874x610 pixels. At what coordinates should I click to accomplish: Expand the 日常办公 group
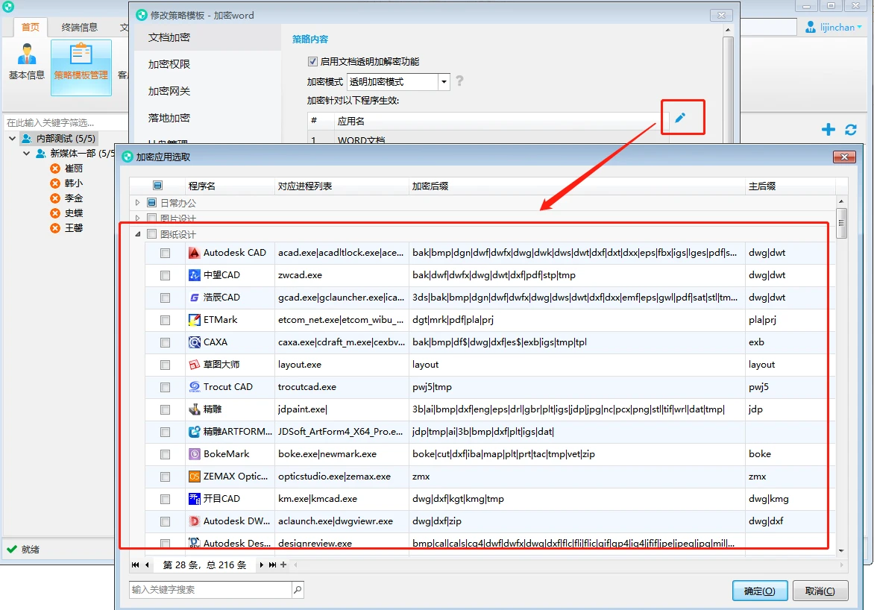click(x=138, y=202)
